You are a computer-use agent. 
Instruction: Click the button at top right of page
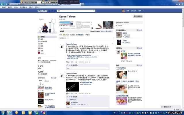point(138,16)
